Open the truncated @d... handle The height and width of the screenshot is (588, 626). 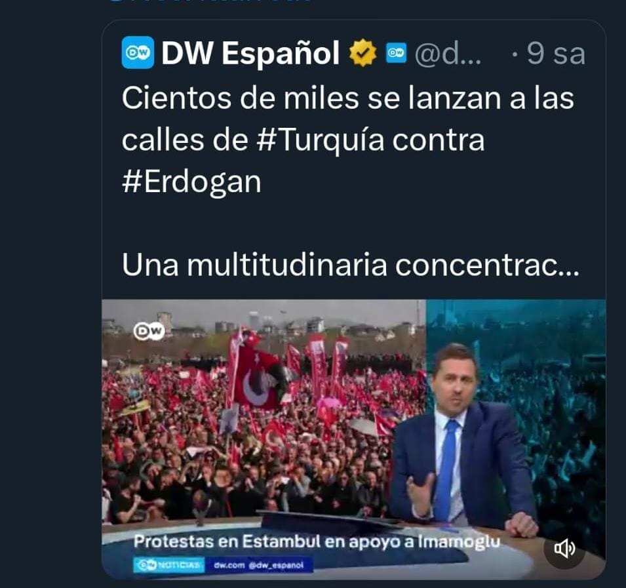[448, 54]
